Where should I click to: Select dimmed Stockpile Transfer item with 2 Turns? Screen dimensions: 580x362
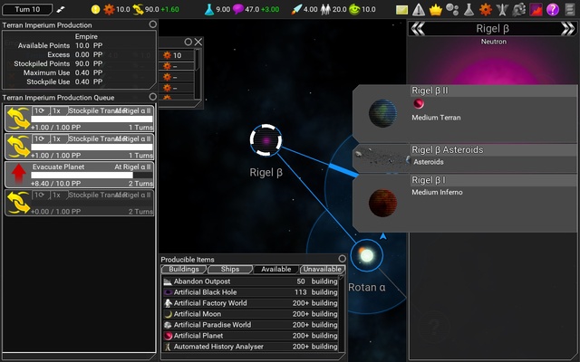(x=79, y=203)
